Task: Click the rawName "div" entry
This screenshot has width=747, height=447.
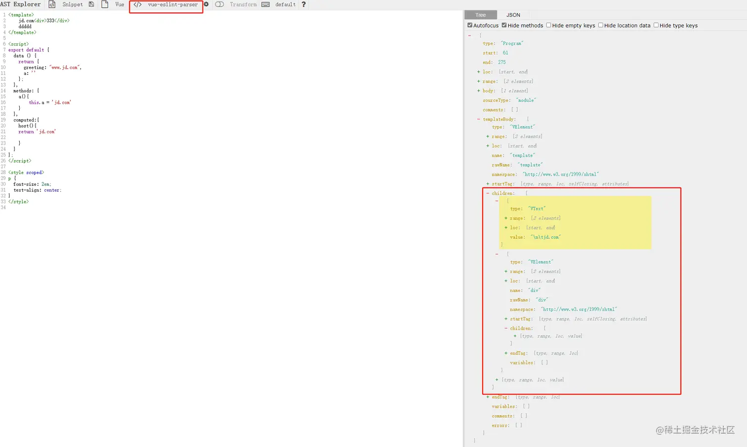Action: click(x=529, y=300)
